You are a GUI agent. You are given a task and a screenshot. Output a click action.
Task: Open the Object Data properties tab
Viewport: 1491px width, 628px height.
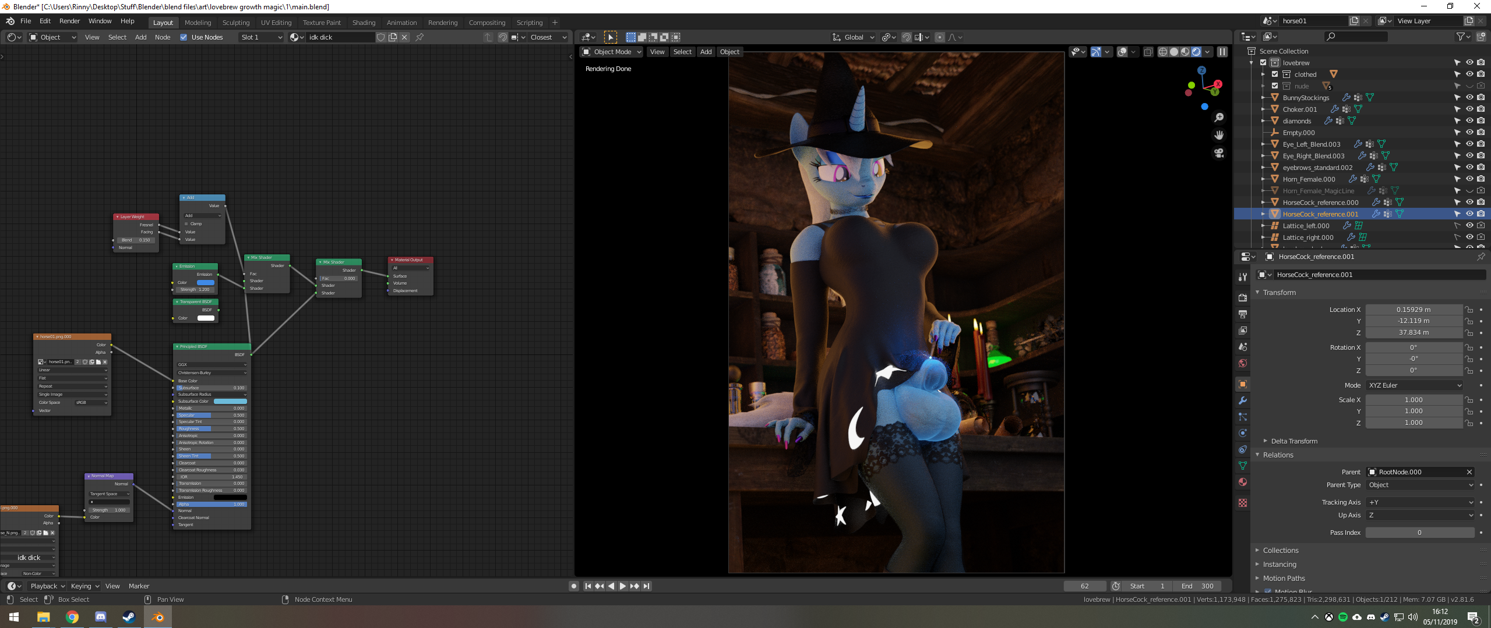click(1243, 466)
